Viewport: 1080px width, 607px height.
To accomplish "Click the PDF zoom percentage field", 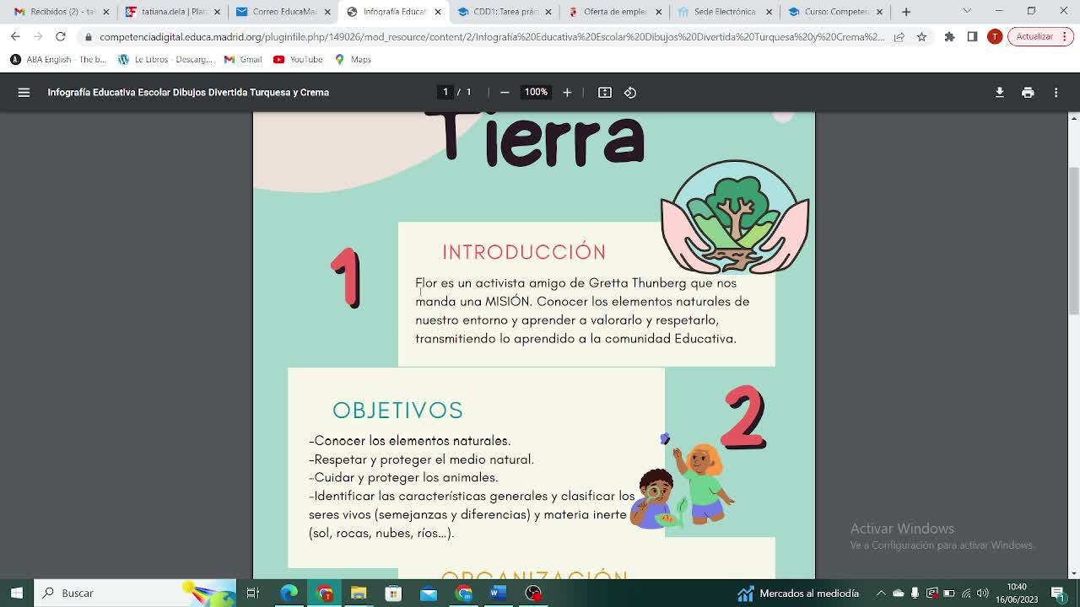I will tap(536, 93).
